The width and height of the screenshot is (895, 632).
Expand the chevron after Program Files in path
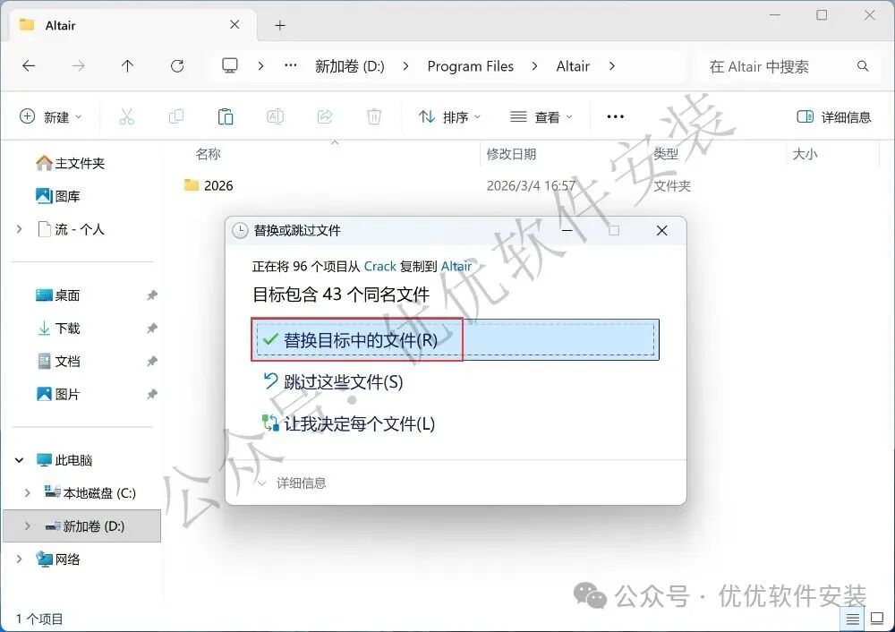(534, 66)
